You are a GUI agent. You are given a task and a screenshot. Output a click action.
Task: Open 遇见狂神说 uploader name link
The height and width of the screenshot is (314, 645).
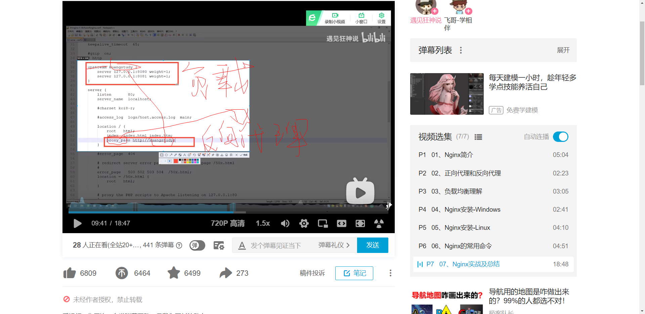[426, 20]
